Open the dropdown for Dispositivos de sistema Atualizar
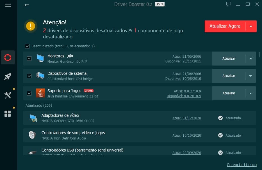The image size is (262, 170). coord(251,76)
